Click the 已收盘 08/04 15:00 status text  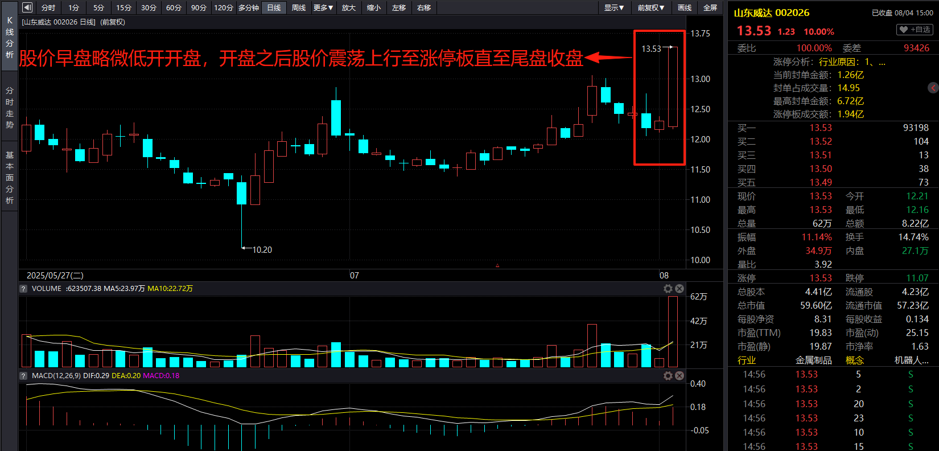(903, 13)
